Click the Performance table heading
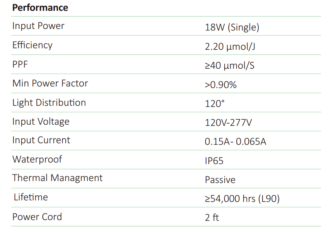321x227 pixels. 40,8
